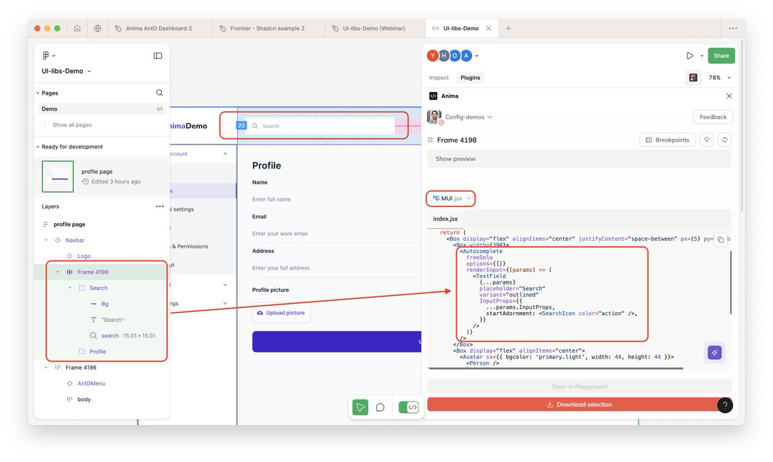Click the home icon in tab bar
This screenshot has width=773, height=462.
[77, 28]
